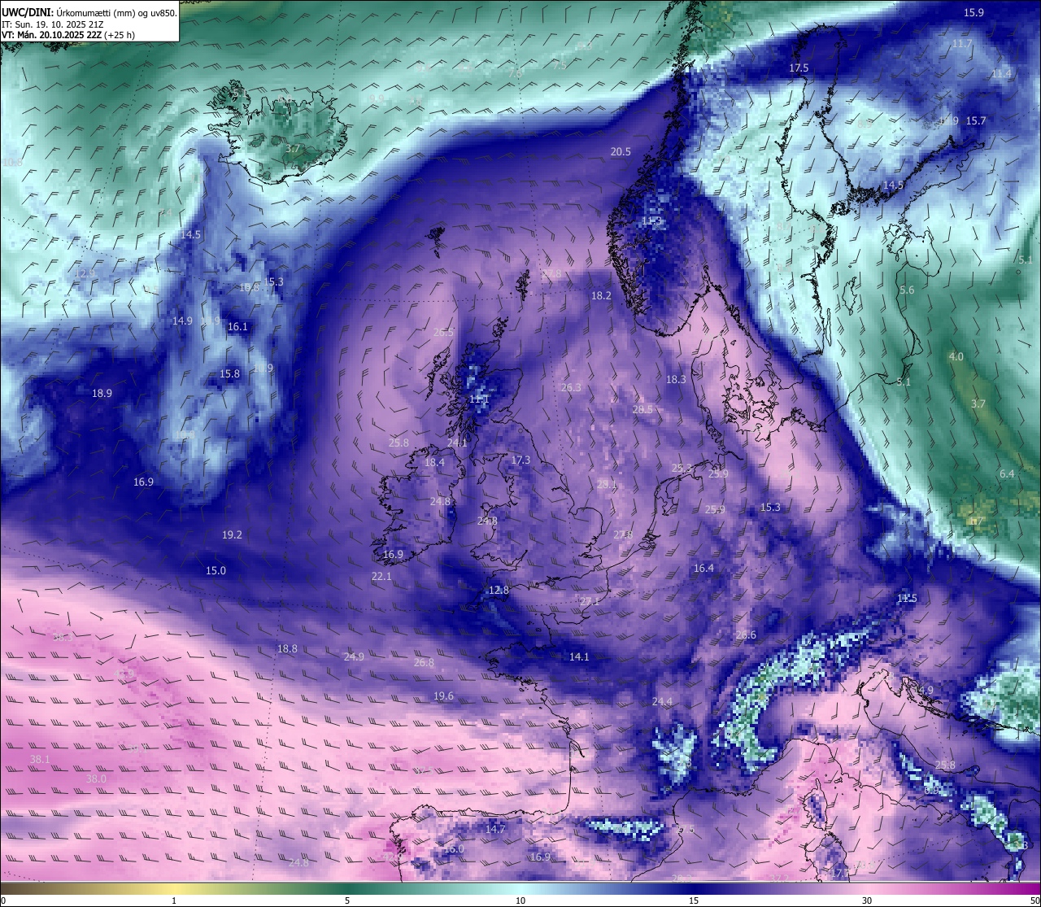Viewport: 1041px width, 907px height.
Task: Click the 14.7 value over northern Spain
Action: [x=495, y=830]
